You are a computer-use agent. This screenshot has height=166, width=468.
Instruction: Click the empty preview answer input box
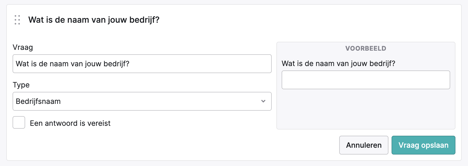tap(366, 80)
